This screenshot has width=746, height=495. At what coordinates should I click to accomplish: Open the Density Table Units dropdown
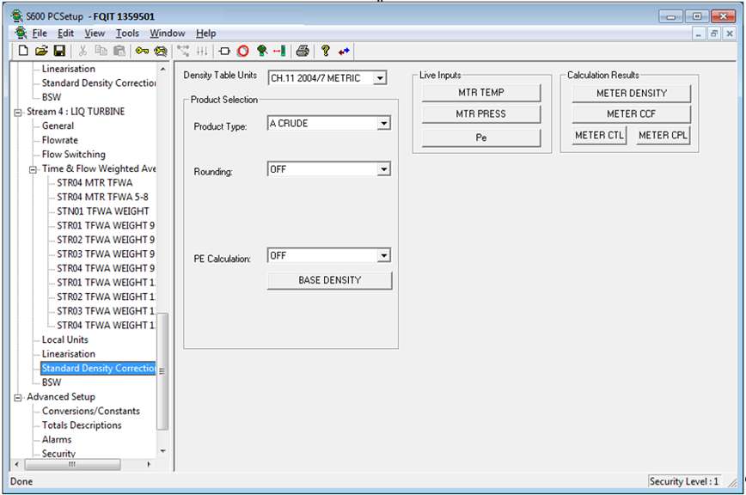click(x=379, y=78)
